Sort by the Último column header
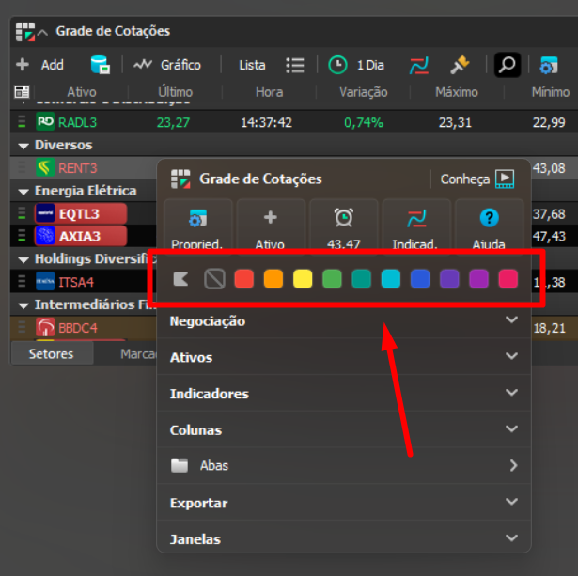This screenshot has height=576, width=578. [x=175, y=92]
